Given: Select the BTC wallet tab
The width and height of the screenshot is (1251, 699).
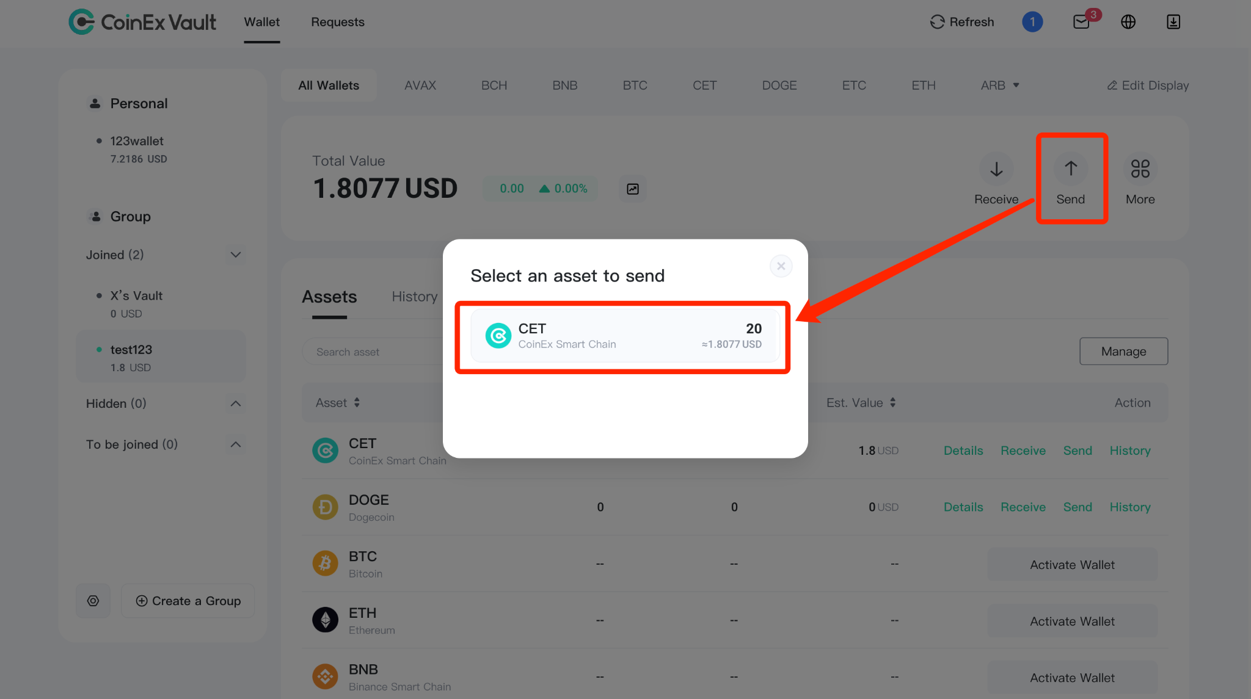Looking at the screenshot, I should (635, 85).
